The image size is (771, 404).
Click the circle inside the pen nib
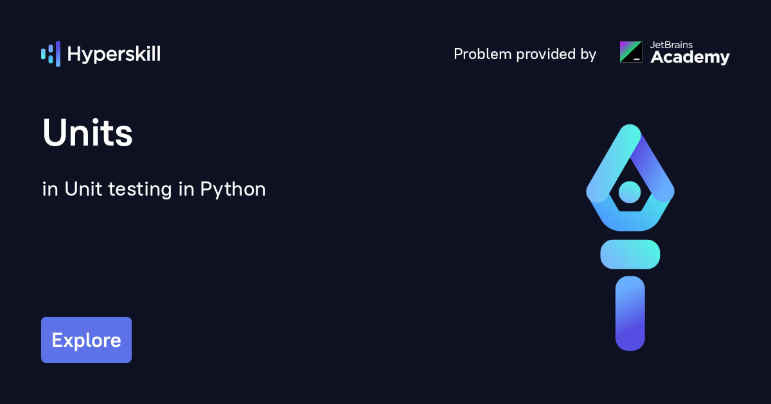[630, 191]
